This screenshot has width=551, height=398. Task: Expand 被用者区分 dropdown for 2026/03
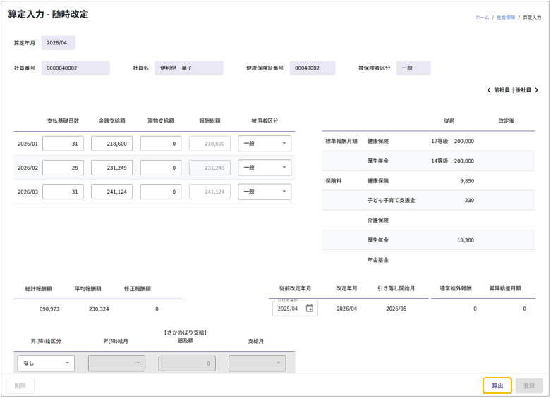coord(265,192)
